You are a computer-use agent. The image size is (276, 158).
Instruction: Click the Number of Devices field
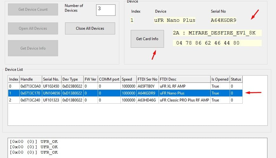tap(106, 10)
